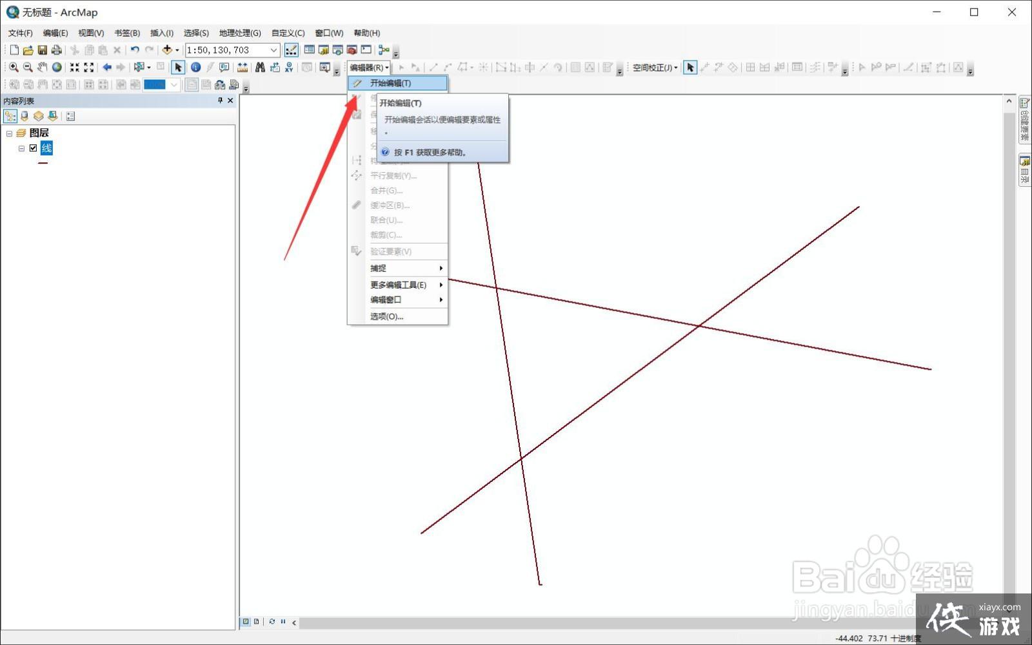This screenshot has width=1032, height=645.
Task: Select the Pan hand tool
Action: tap(42, 68)
